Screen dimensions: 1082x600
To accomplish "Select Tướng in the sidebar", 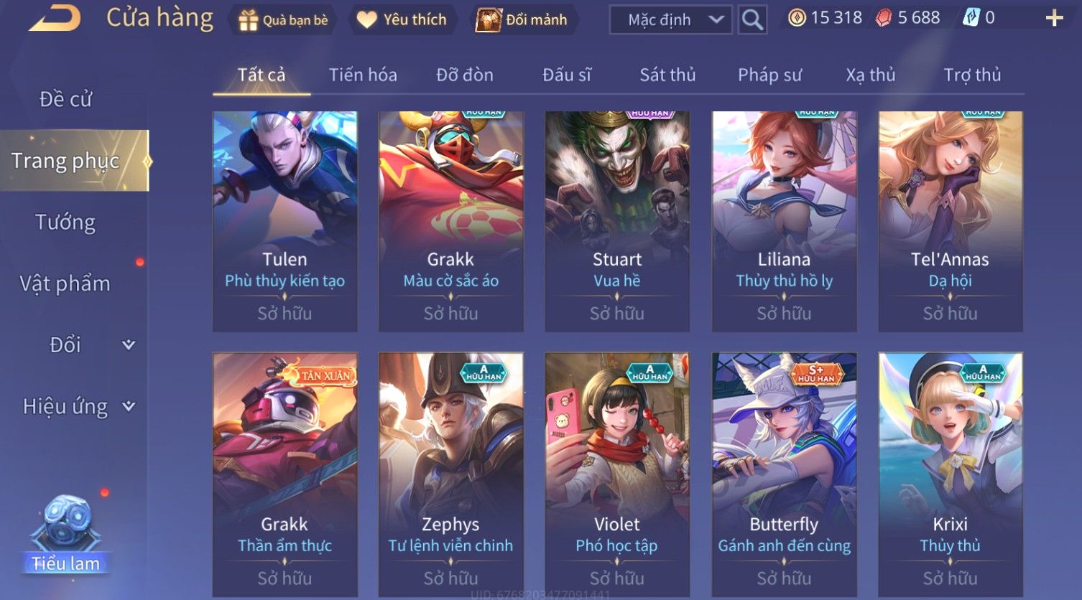I will 65,222.
